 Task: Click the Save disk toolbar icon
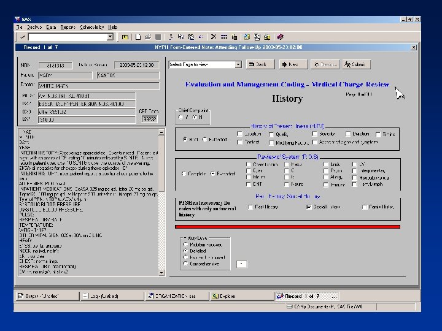coord(158,37)
